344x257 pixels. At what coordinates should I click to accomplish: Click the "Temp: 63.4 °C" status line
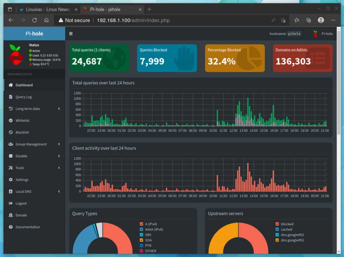[39, 64]
